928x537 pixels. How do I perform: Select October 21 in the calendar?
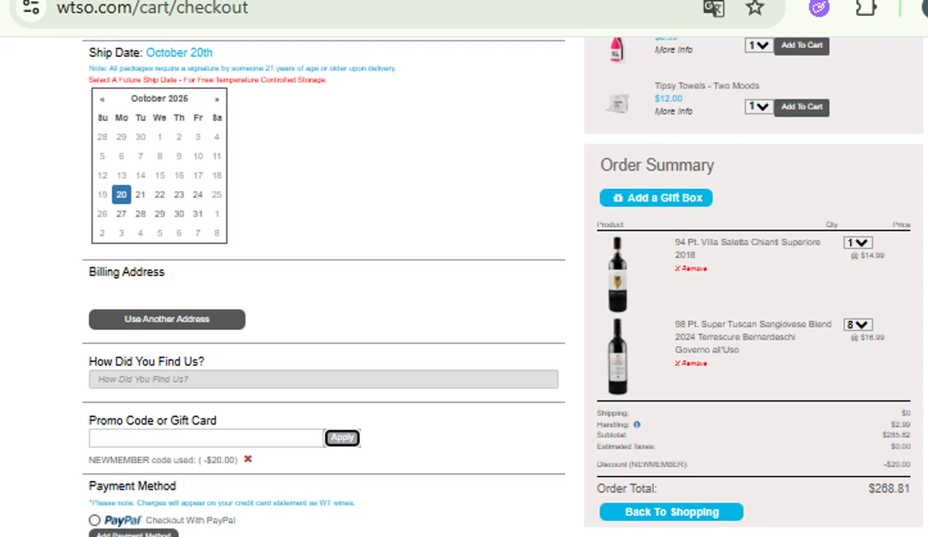point(140,195)
